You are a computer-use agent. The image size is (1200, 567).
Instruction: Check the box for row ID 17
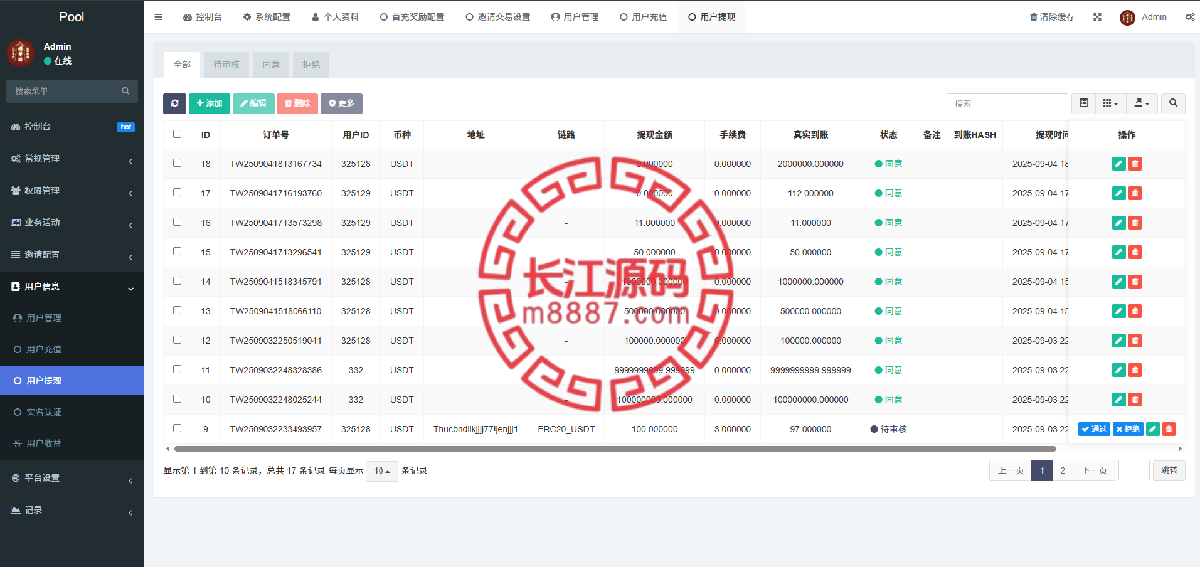tap(178, 193)
